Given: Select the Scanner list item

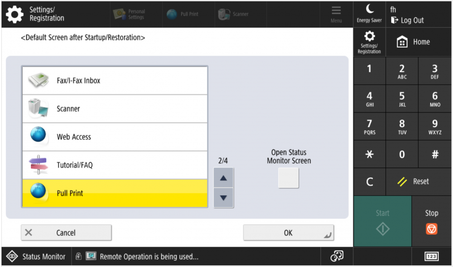Looking at the screenshot, I should [x=115, y=109].
